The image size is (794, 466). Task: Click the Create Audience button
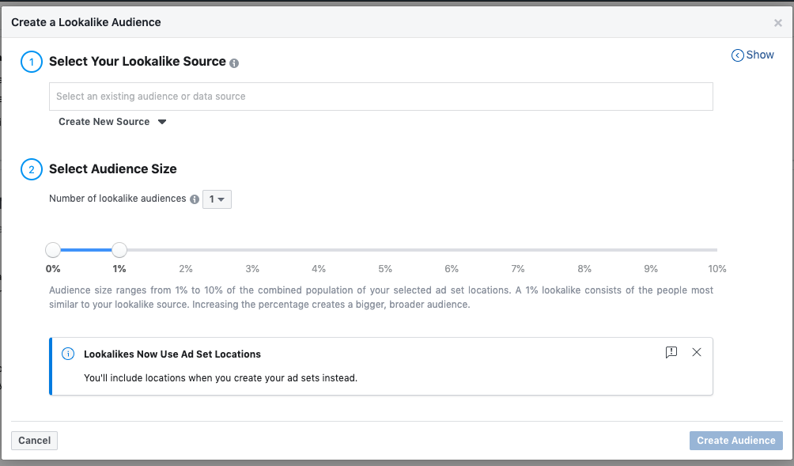click(735, 441)
